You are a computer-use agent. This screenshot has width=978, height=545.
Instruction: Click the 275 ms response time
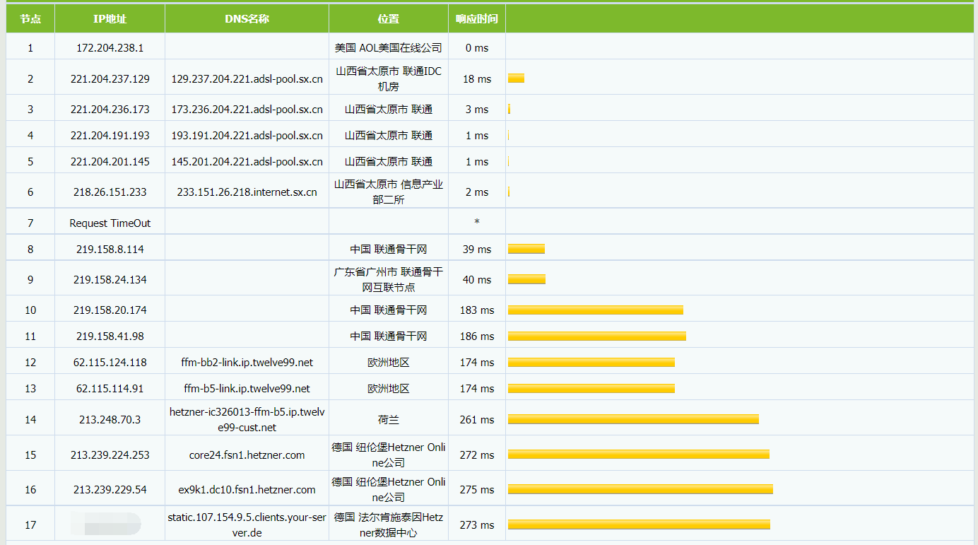(477, 490)
